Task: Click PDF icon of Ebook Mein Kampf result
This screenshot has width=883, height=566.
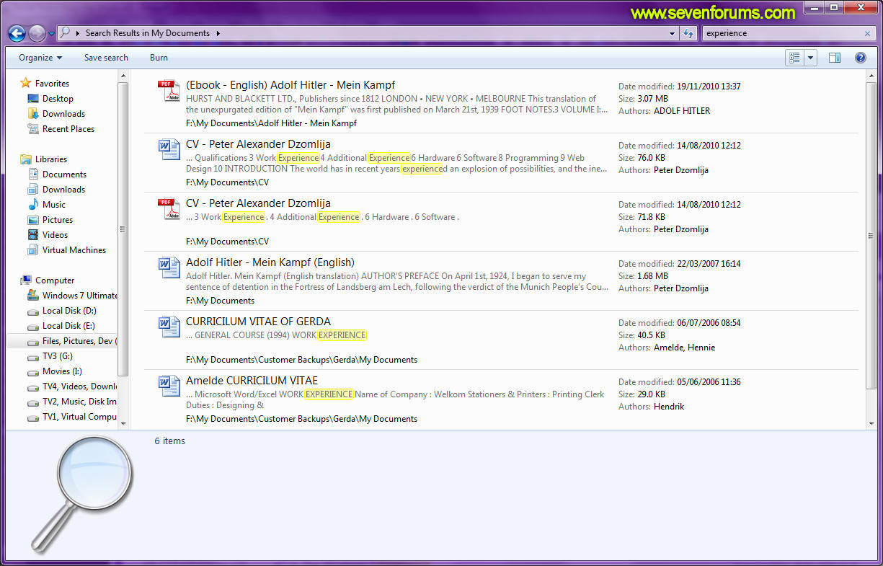Action: 169,91
